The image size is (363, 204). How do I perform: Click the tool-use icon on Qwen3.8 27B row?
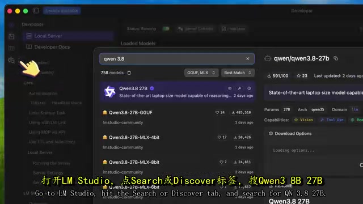(x=239, y=88)
